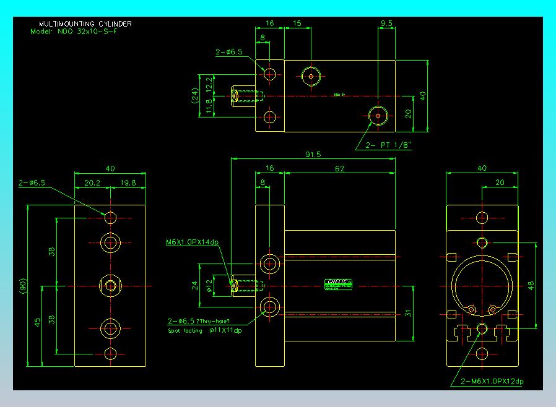The width and height of the screenshot is (556, 407).
Task: Click the 12.2 vertical dimension
Action: tap(209, 85)
